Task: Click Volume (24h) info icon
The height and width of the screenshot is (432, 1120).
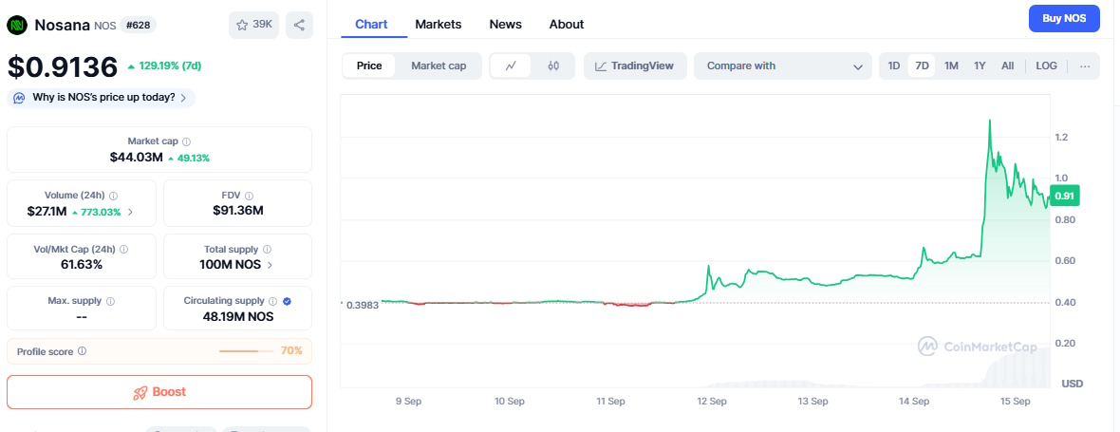Action: click(114, 195)
